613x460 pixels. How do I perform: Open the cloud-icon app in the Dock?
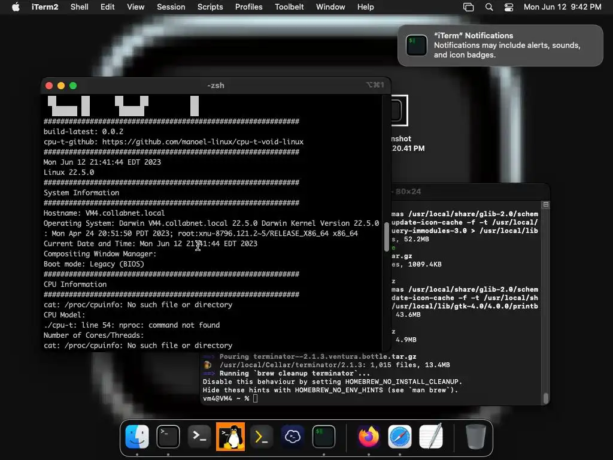click(x=292, y=437)
